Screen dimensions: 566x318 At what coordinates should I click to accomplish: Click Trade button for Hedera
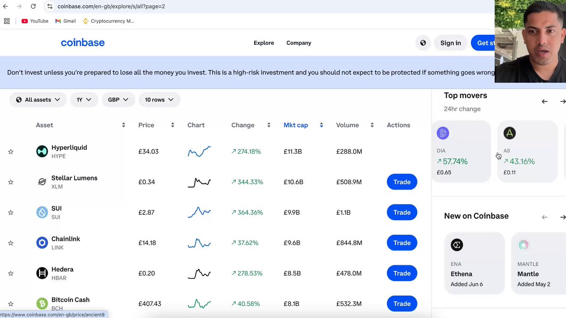(x=402, y=273)
